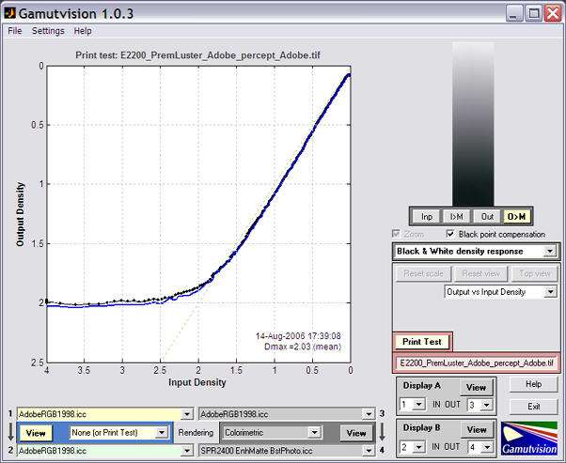Click the Output Density axis label

[x=20, y=214]
